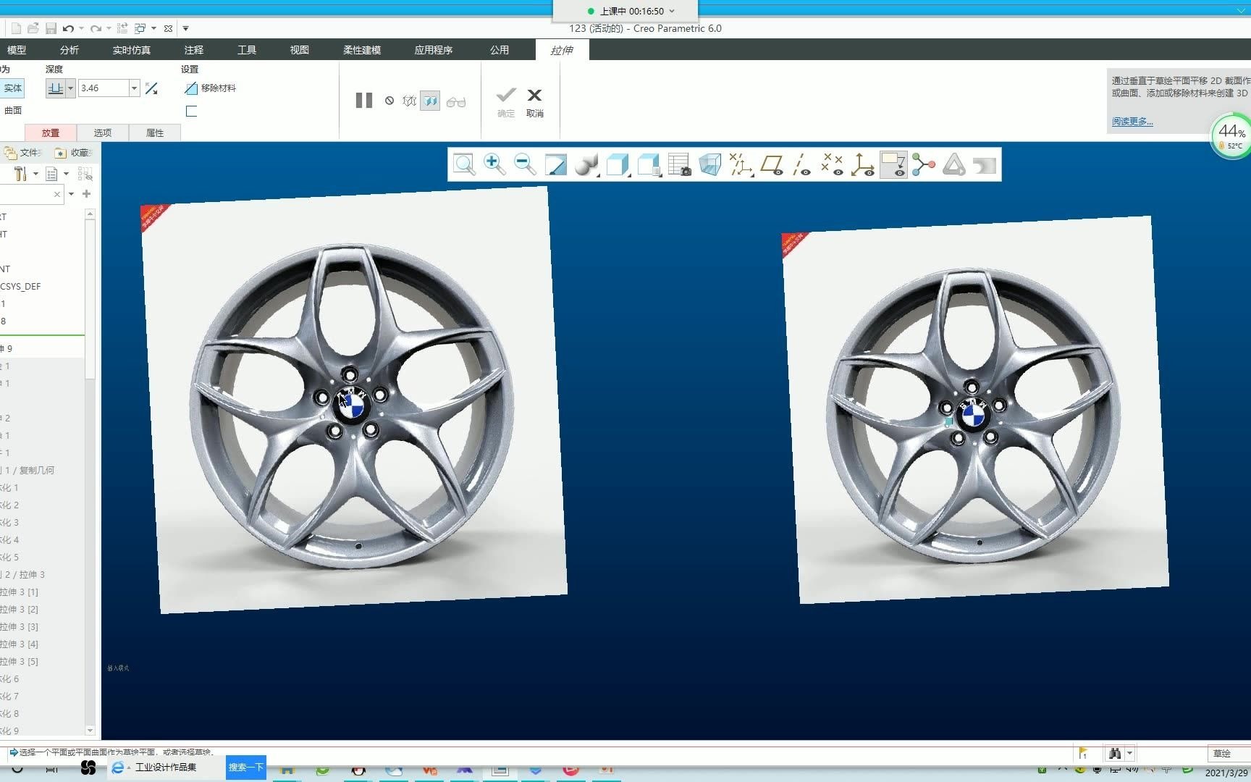Image resolution: width=1251 pixels, height=782 pixels.
Task: Switch to the 视图 ribbon tab
Action: tap(300, 50)
